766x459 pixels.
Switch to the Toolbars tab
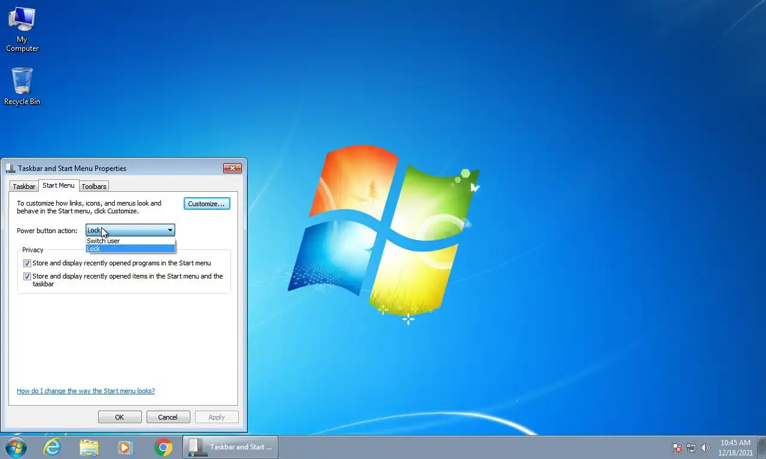tap(94, 186)
